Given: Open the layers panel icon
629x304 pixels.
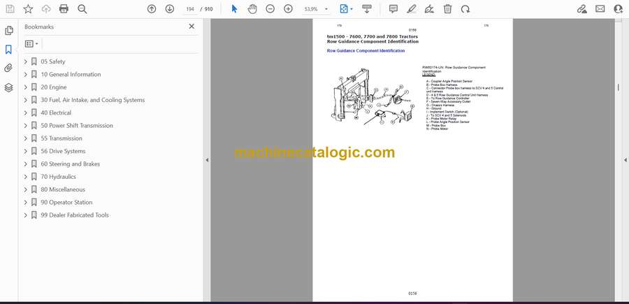Looking at the screenshot, I should (8, 87).
